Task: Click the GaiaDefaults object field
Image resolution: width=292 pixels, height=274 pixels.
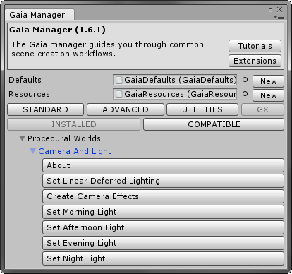Action: (175, 80)
